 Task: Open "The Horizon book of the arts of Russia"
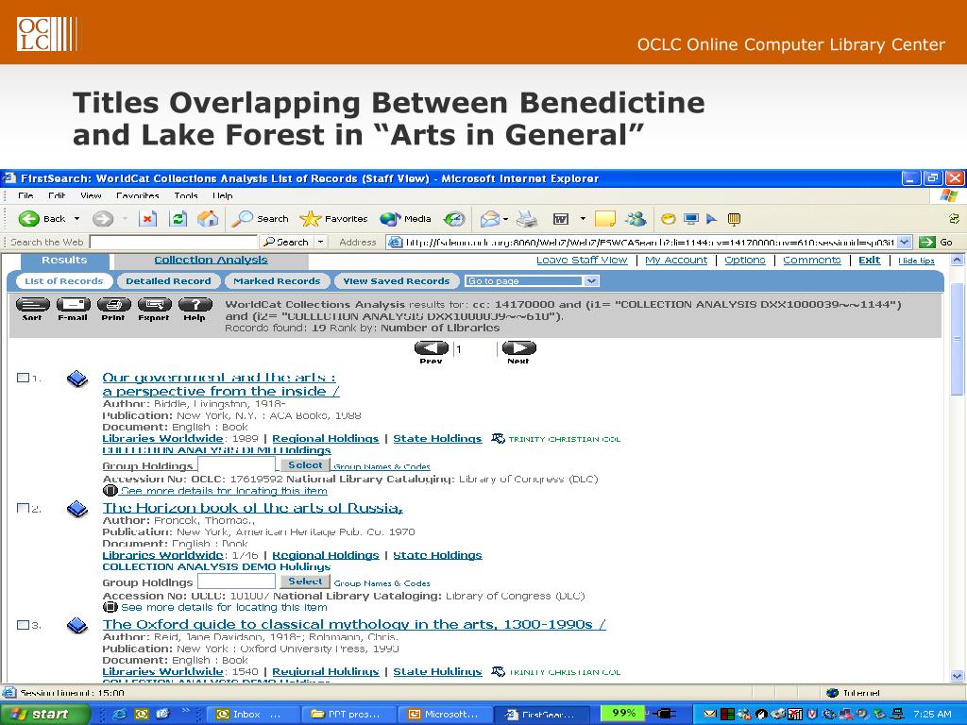tap(253, 508)
